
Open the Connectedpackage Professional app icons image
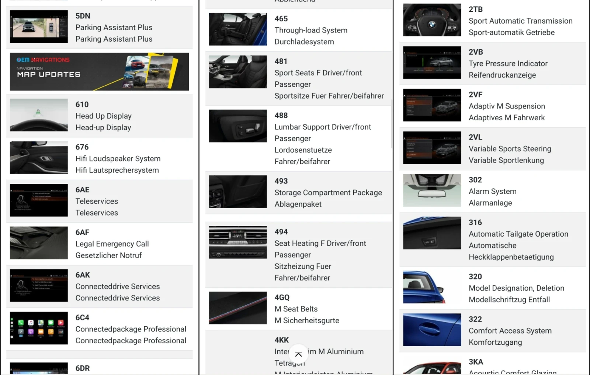point(39,328)
